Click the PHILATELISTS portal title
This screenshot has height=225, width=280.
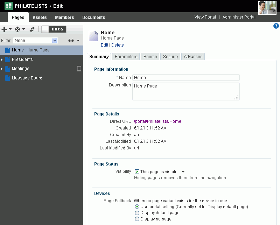coord(31,6)
